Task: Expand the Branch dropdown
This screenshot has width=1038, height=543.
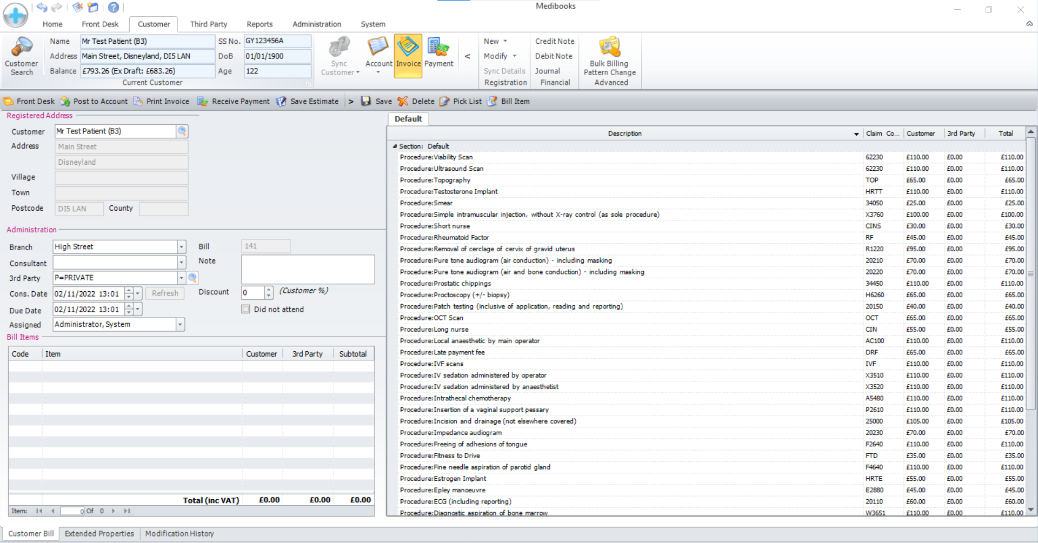Action: (182, 247)
